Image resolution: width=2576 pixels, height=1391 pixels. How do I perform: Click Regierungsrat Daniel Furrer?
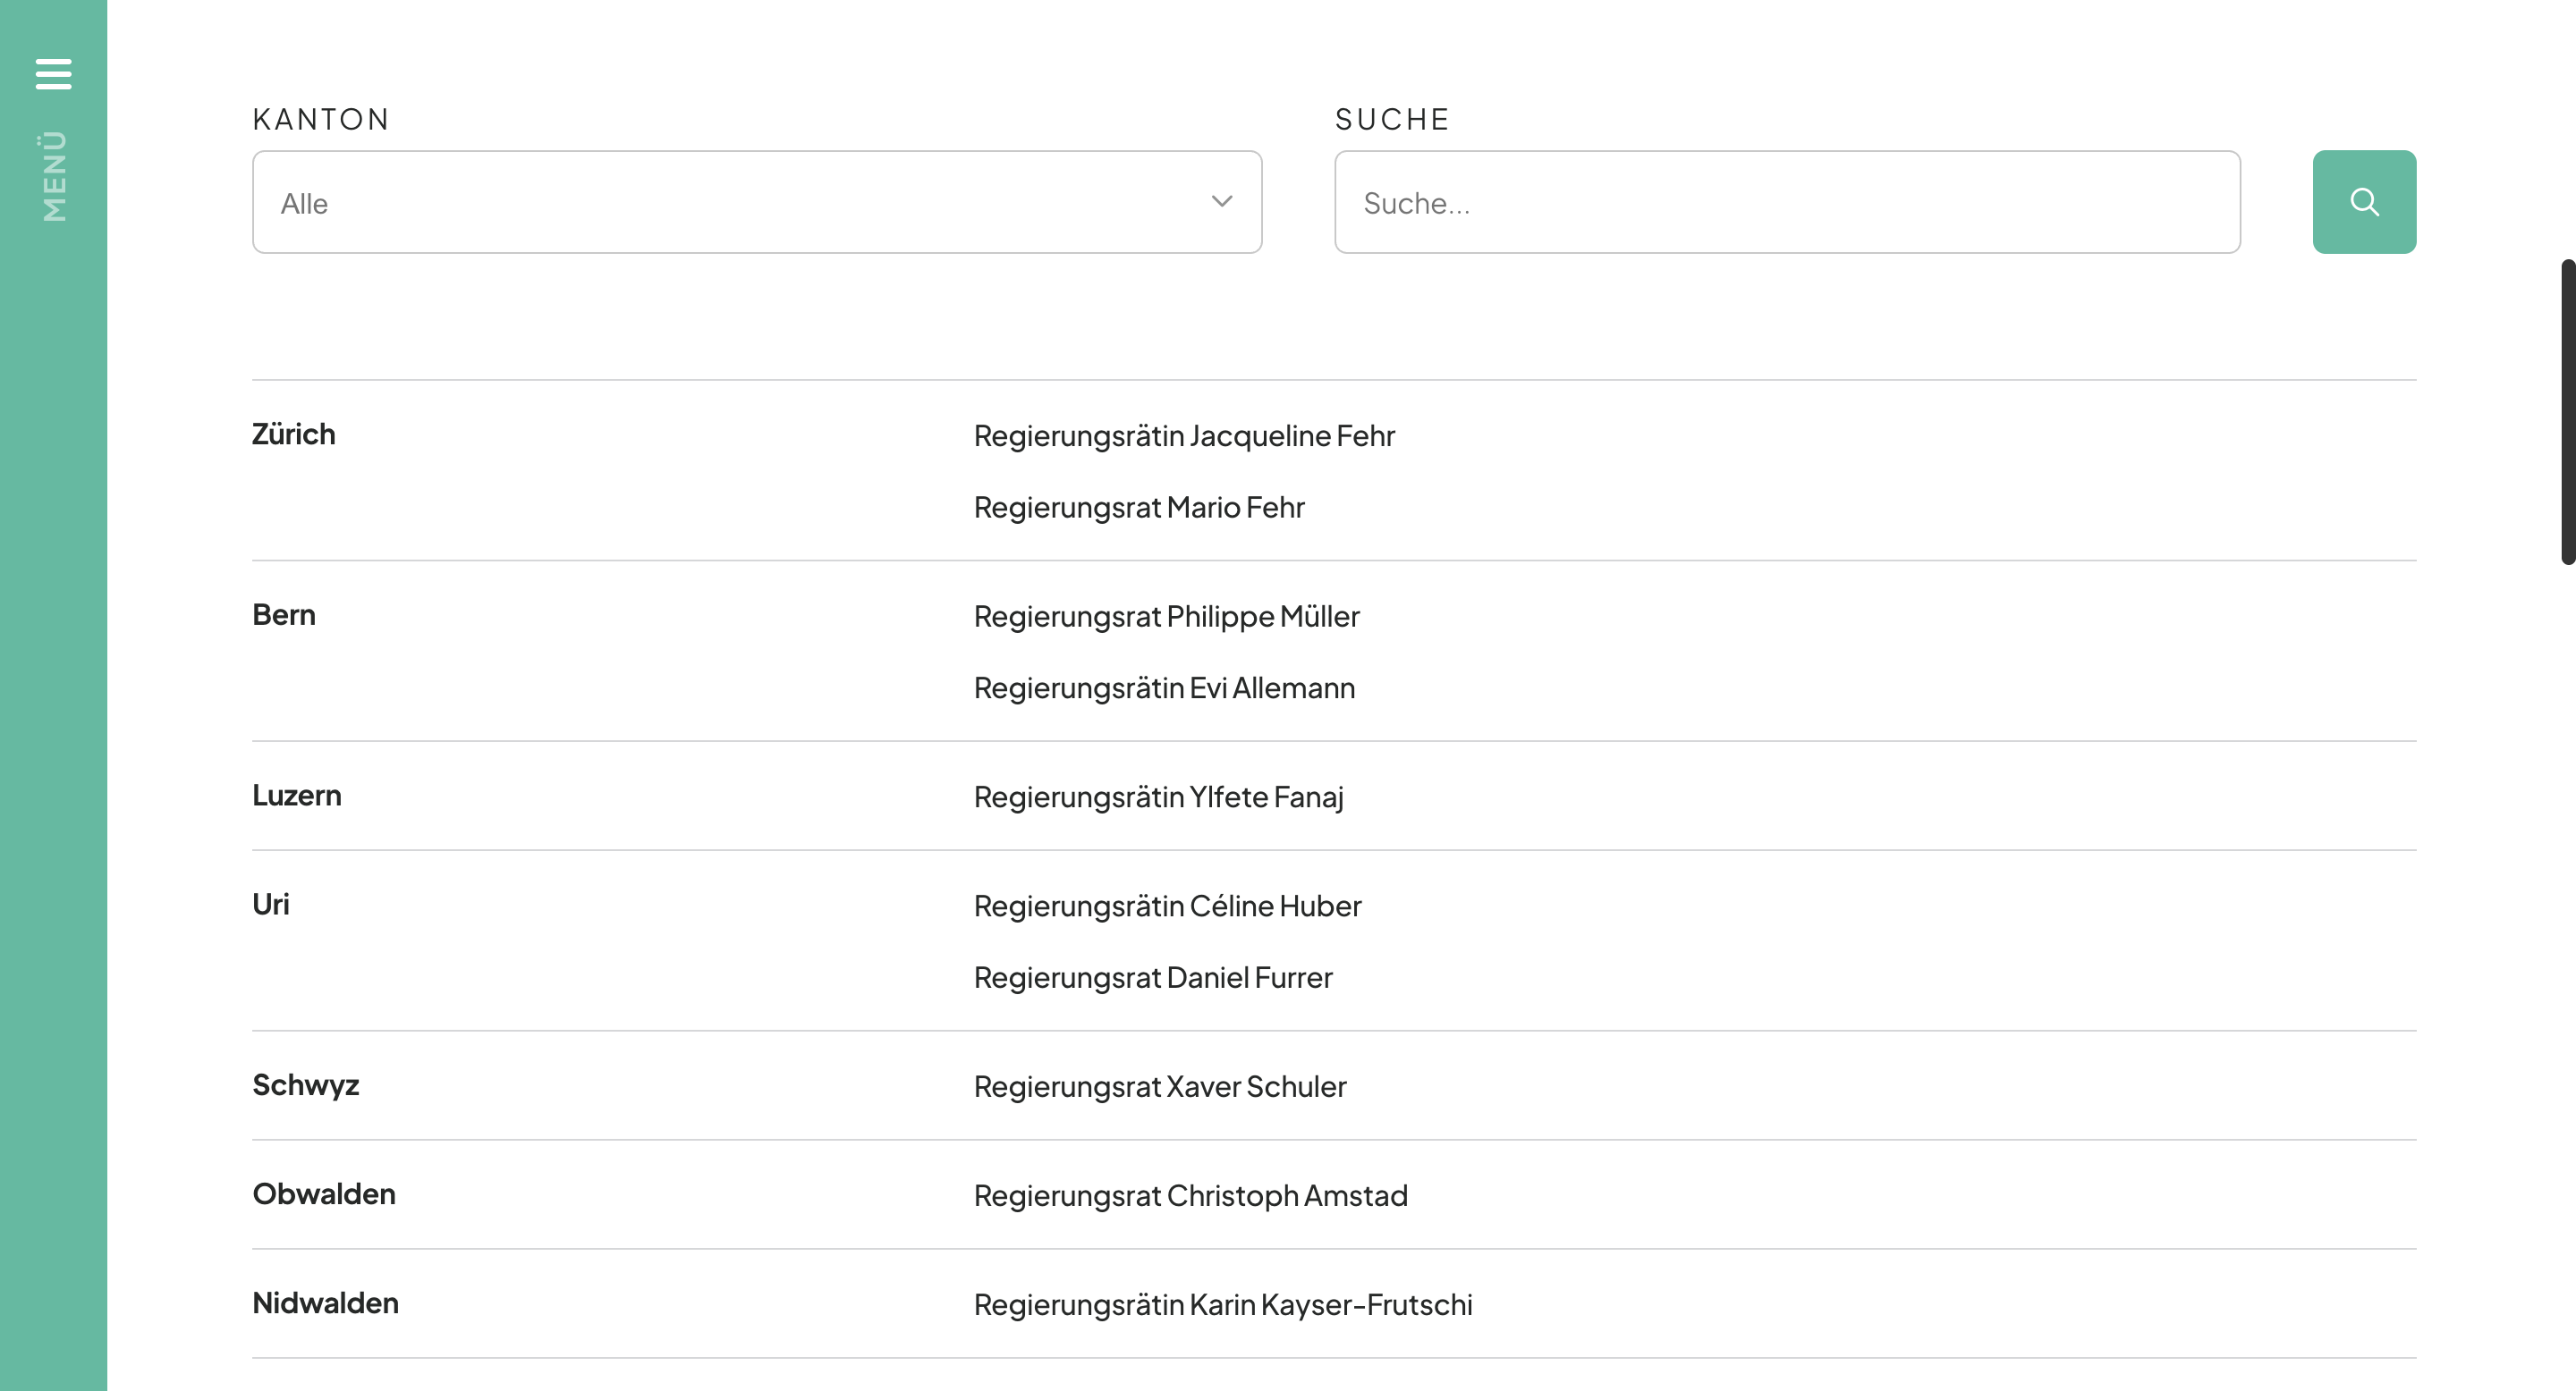(1152, 977)
